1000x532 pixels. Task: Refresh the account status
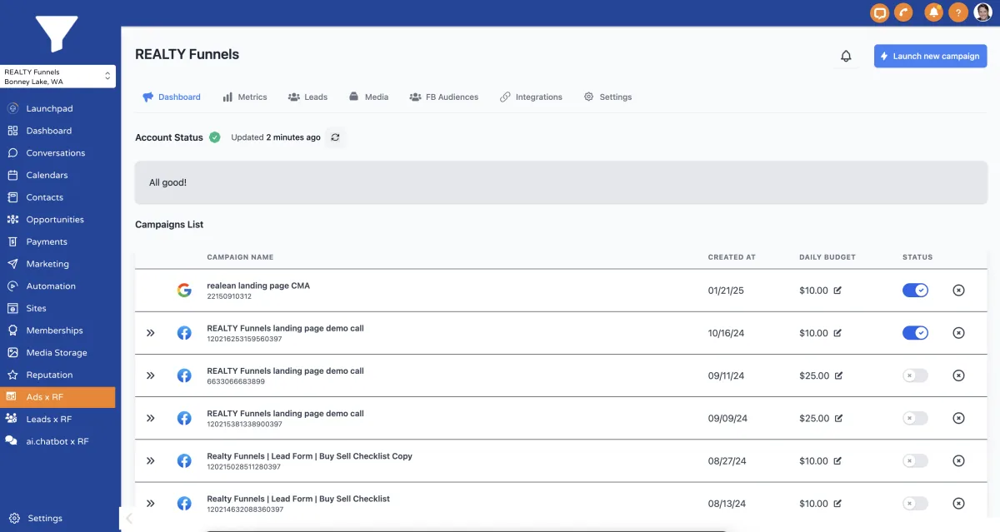coord(335,137)
